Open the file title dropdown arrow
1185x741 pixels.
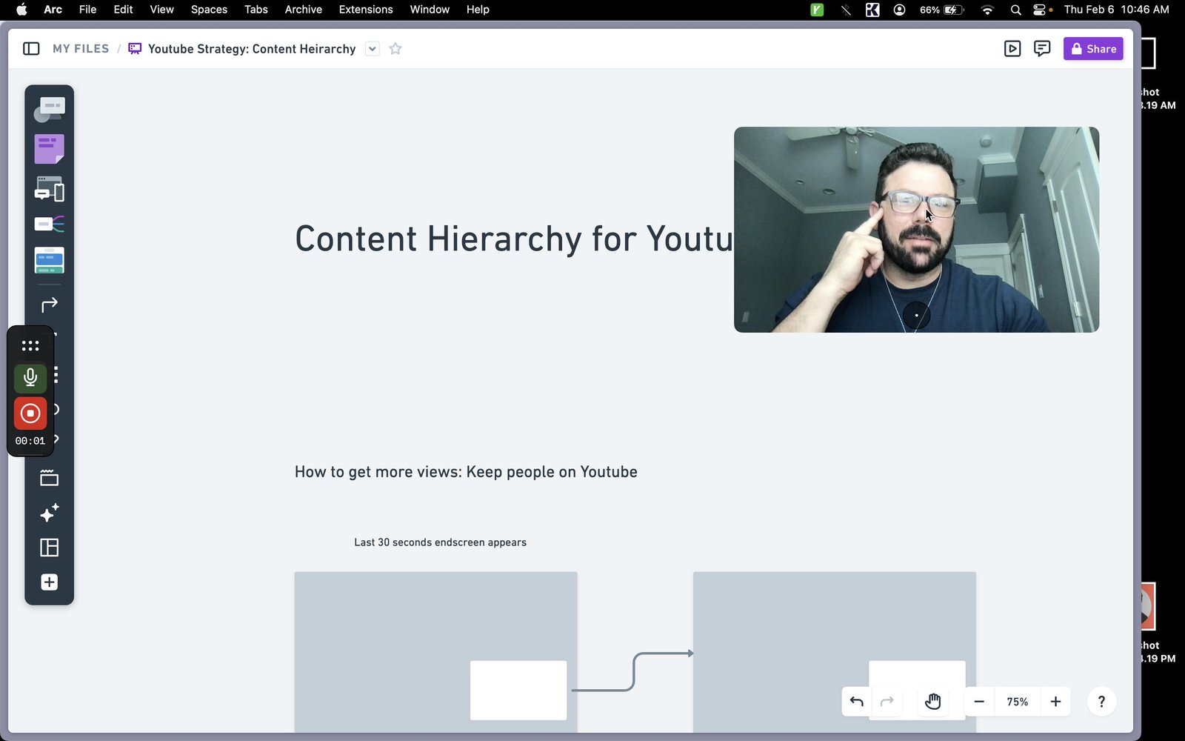(373, 49)
